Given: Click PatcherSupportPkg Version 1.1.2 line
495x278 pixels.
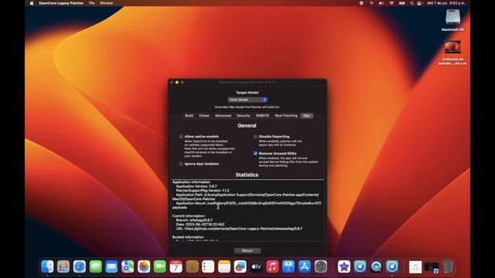Looking at the screenshot, I should point(203,191).
